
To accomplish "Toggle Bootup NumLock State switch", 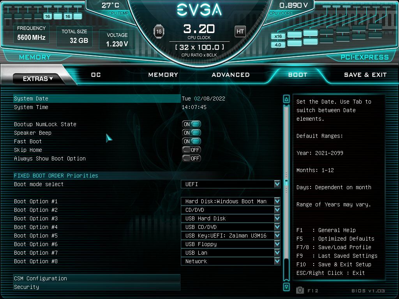I will click(x=192, y=124).
